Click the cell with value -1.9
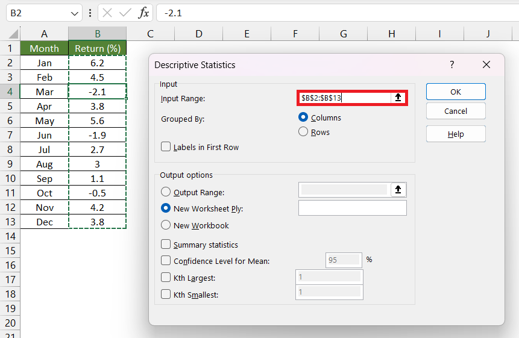 (x=97, y=135)
